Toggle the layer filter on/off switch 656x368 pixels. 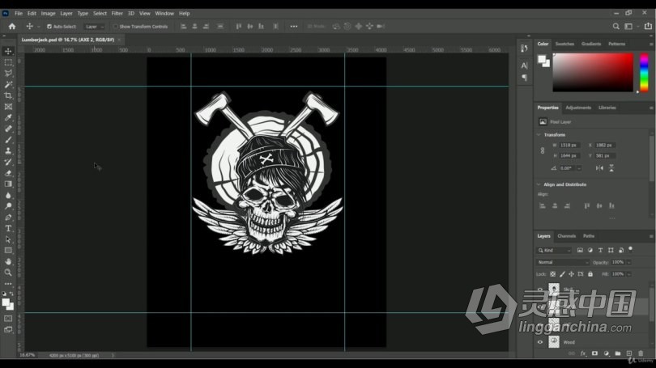(x=630, y=249)
